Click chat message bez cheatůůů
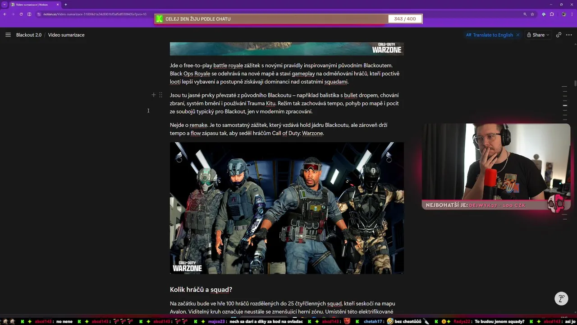Image resolution: width=577 pixels, height=325 pixels. pyautogui.click(x=408, y=321)
